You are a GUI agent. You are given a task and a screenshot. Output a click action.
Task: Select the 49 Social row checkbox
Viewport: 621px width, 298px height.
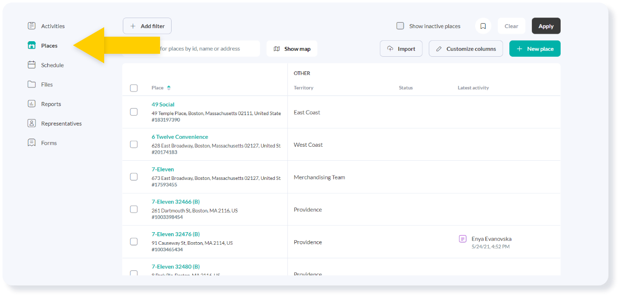tap(134, 112)
